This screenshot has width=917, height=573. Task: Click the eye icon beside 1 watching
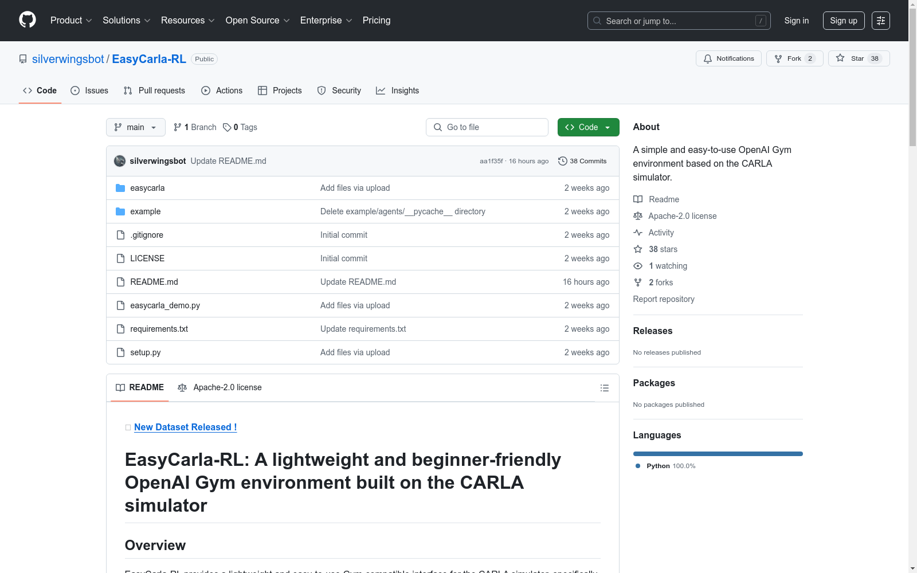[x=638, y=266]
